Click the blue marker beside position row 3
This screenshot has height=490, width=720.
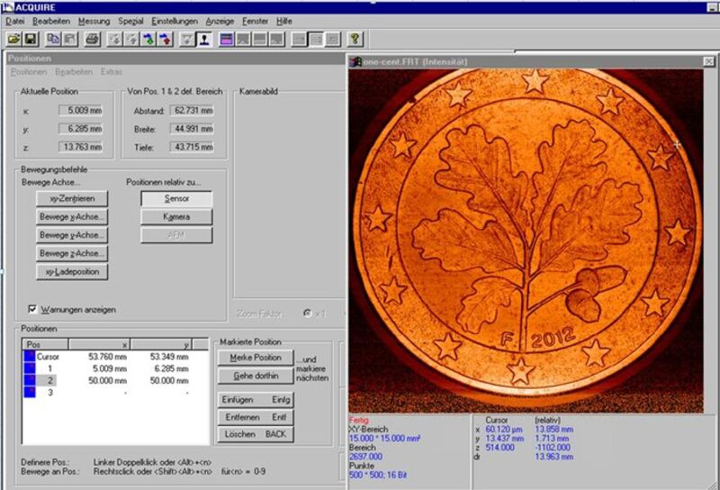pos(30,392)
